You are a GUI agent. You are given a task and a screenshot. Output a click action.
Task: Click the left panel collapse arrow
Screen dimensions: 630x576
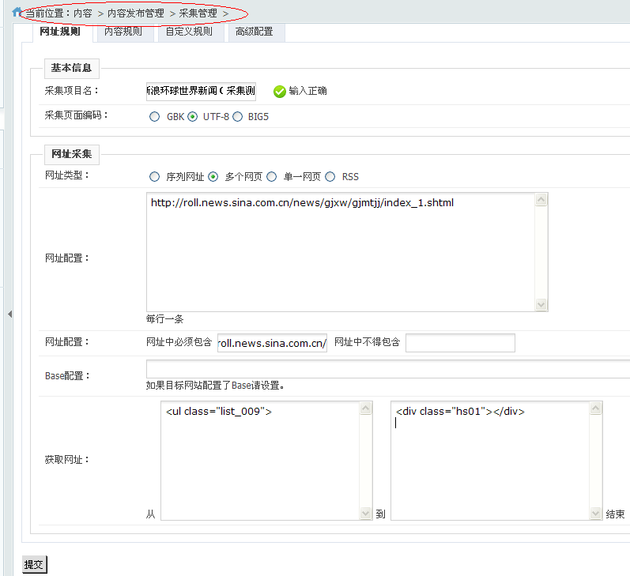pyautogui.click(x=9, y=314)
